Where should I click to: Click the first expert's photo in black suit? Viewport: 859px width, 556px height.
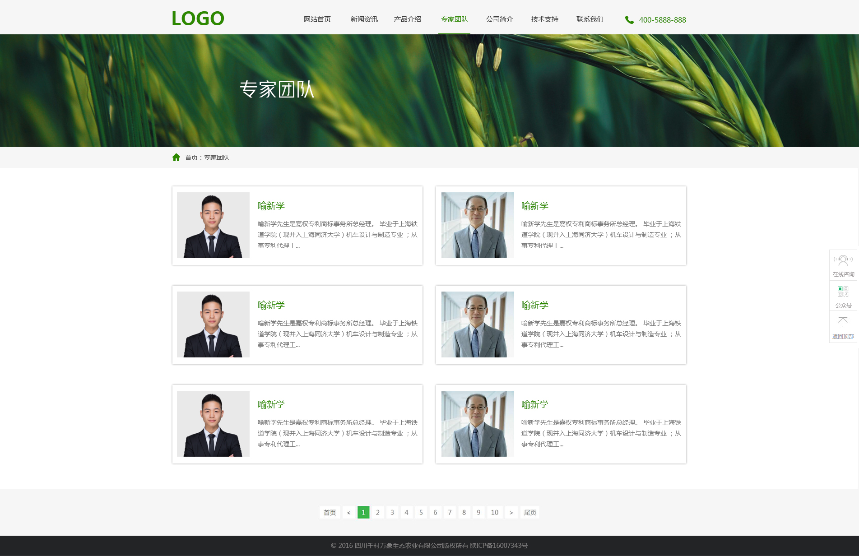click(213, 225)
